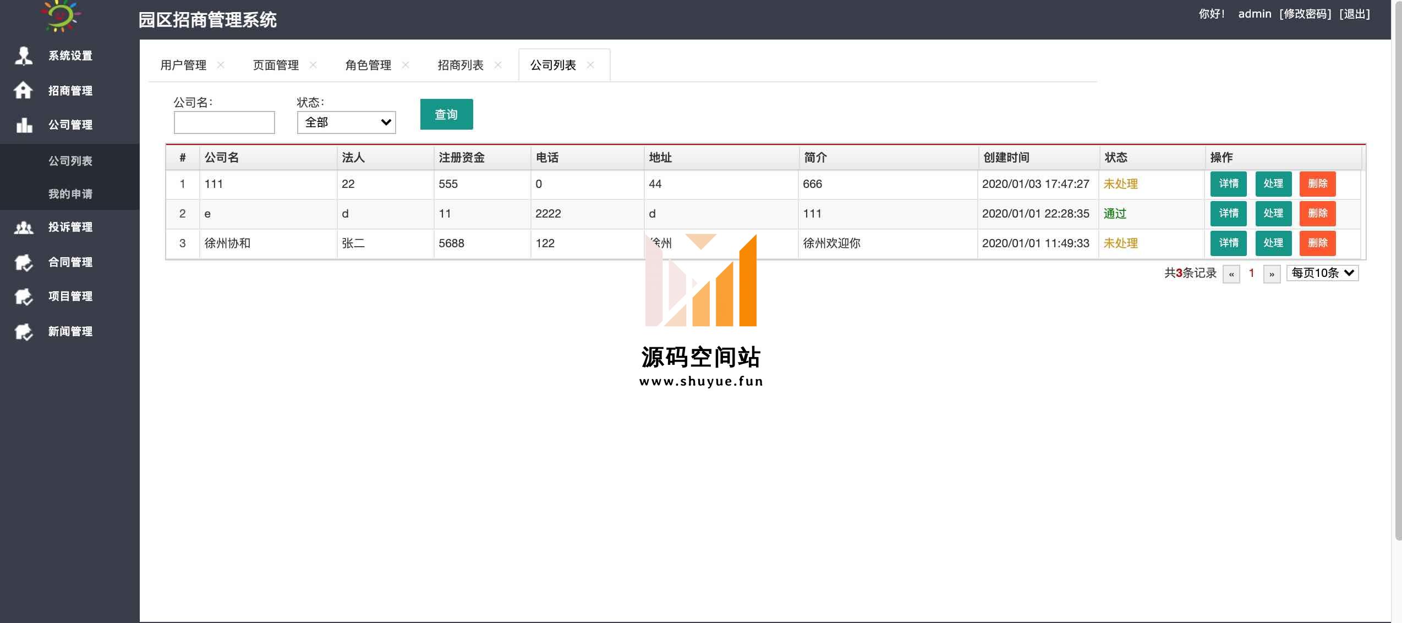This screenshot has width=1402, height=623.
Task: Close the 招商列表 tab
Action: coord(498,65)
